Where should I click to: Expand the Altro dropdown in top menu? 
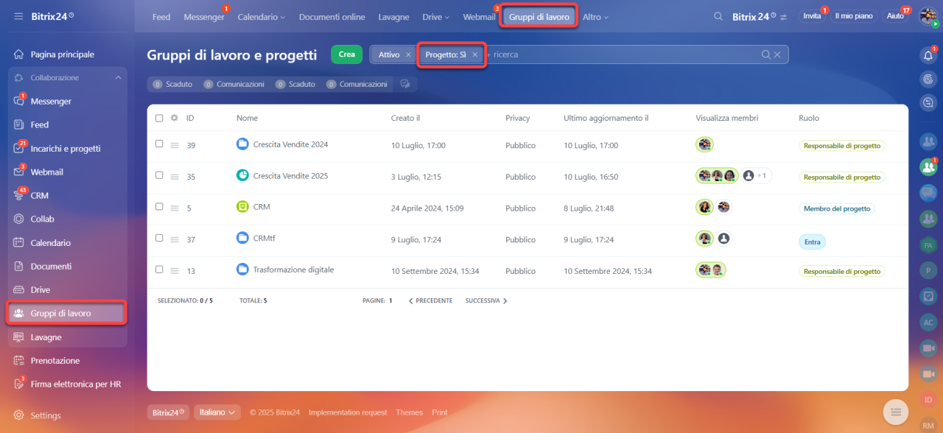point(595,17)
